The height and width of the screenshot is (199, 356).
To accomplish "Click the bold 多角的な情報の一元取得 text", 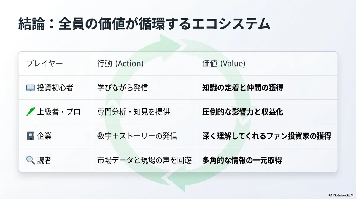I will coord(242,160).
